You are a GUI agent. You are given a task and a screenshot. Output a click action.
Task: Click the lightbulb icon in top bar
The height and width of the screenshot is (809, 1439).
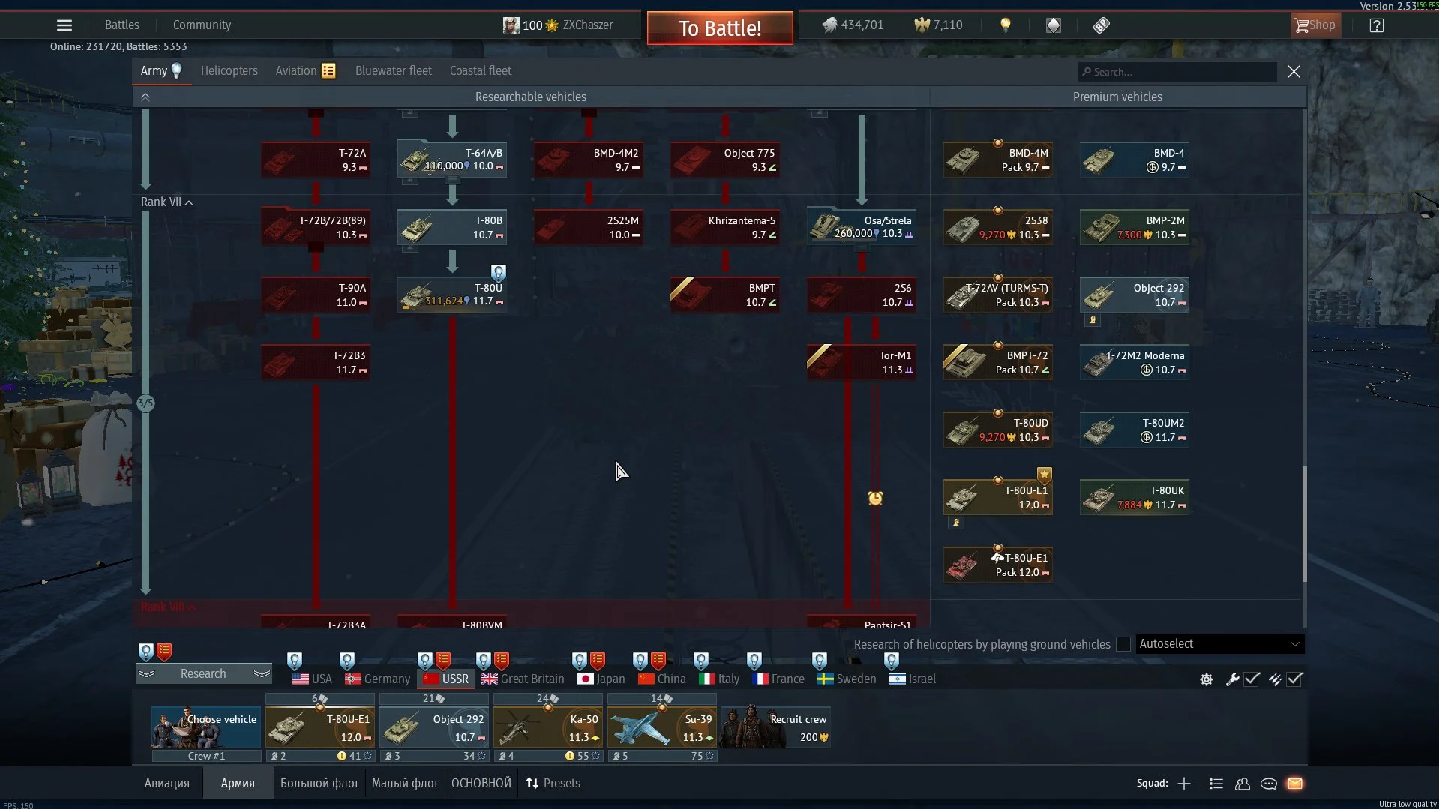point(1006,25)
